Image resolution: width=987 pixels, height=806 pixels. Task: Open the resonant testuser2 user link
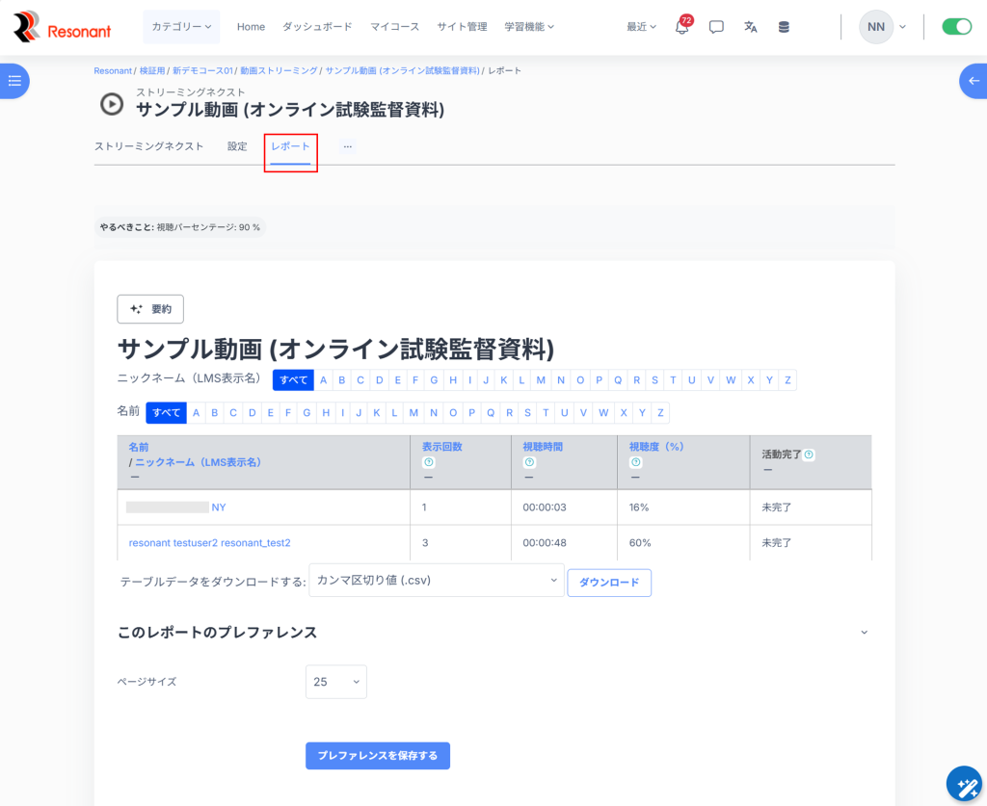[209, 543]
